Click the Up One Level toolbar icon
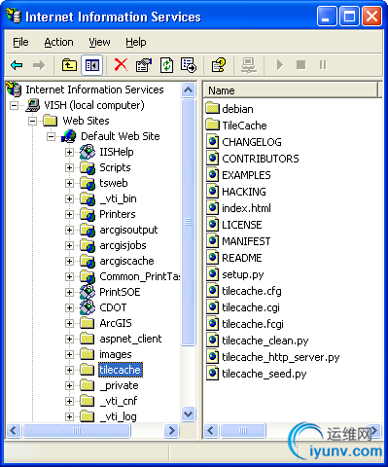388x467 pixels. click(x=69, y=65)
